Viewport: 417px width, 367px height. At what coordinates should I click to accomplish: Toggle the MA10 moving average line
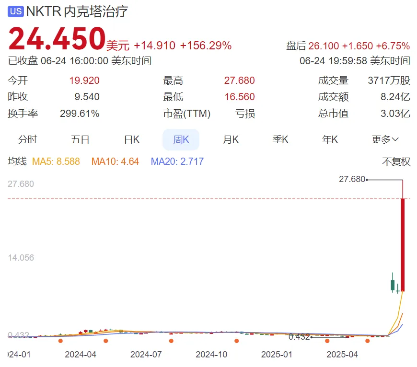click(x=115, y=161)
